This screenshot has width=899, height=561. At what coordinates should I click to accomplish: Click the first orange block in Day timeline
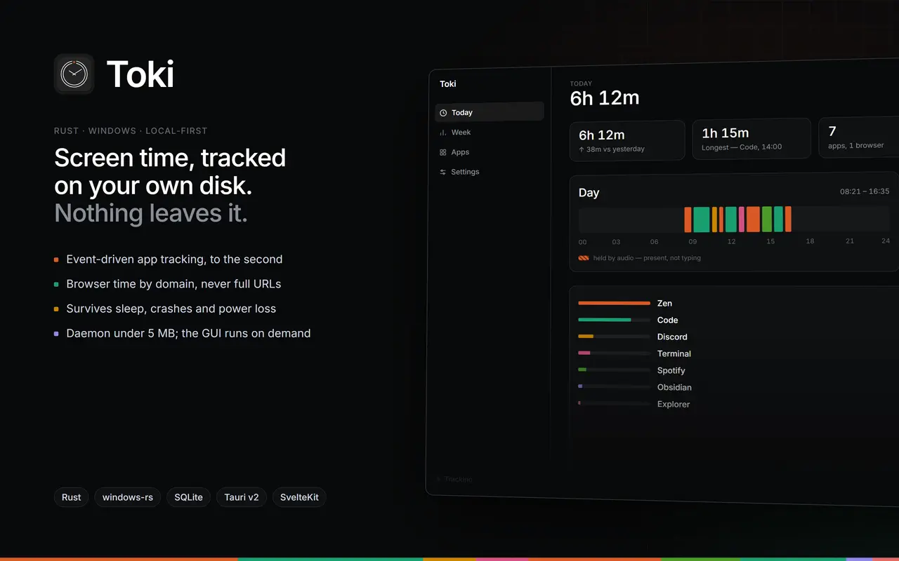tap(688, 219)
